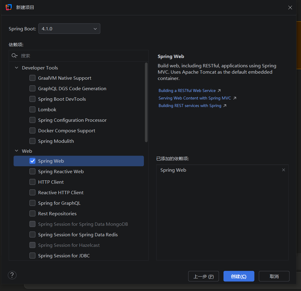Open the Spring Boot version dropdown
Screen dimensions: 301x291
69,29
